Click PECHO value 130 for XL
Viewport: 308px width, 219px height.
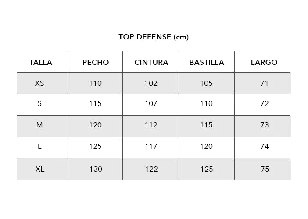[x=95, y=169]
